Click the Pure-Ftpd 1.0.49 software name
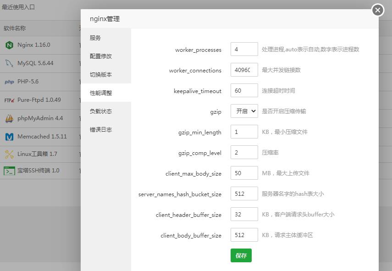The image size is (392, 271). (x=39, y=100)
